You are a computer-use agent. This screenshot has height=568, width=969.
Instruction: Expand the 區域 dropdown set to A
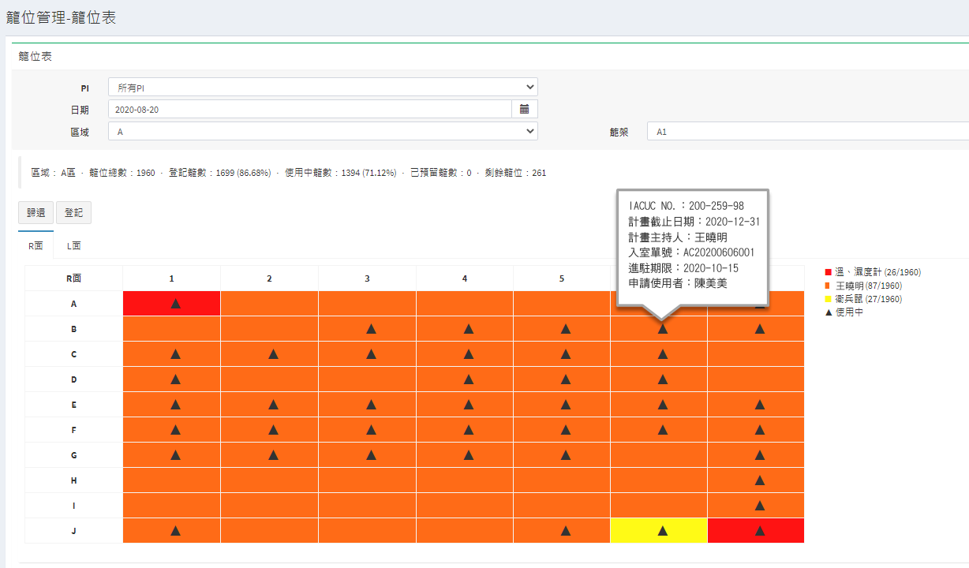tap(322, 132)
